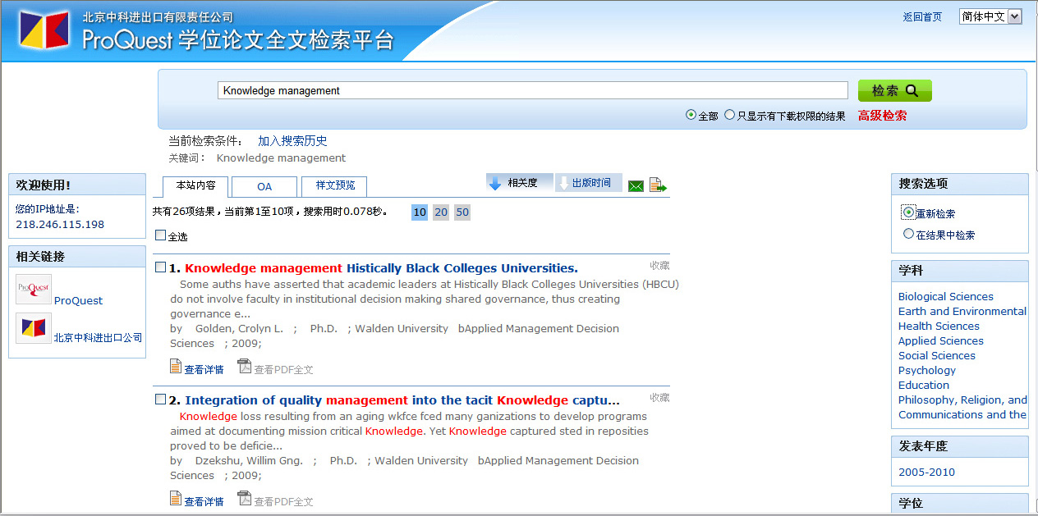The width and height of the screenshot is (1038, 516).
Task: Tick the checkbox for result 1
Action: 161,267
